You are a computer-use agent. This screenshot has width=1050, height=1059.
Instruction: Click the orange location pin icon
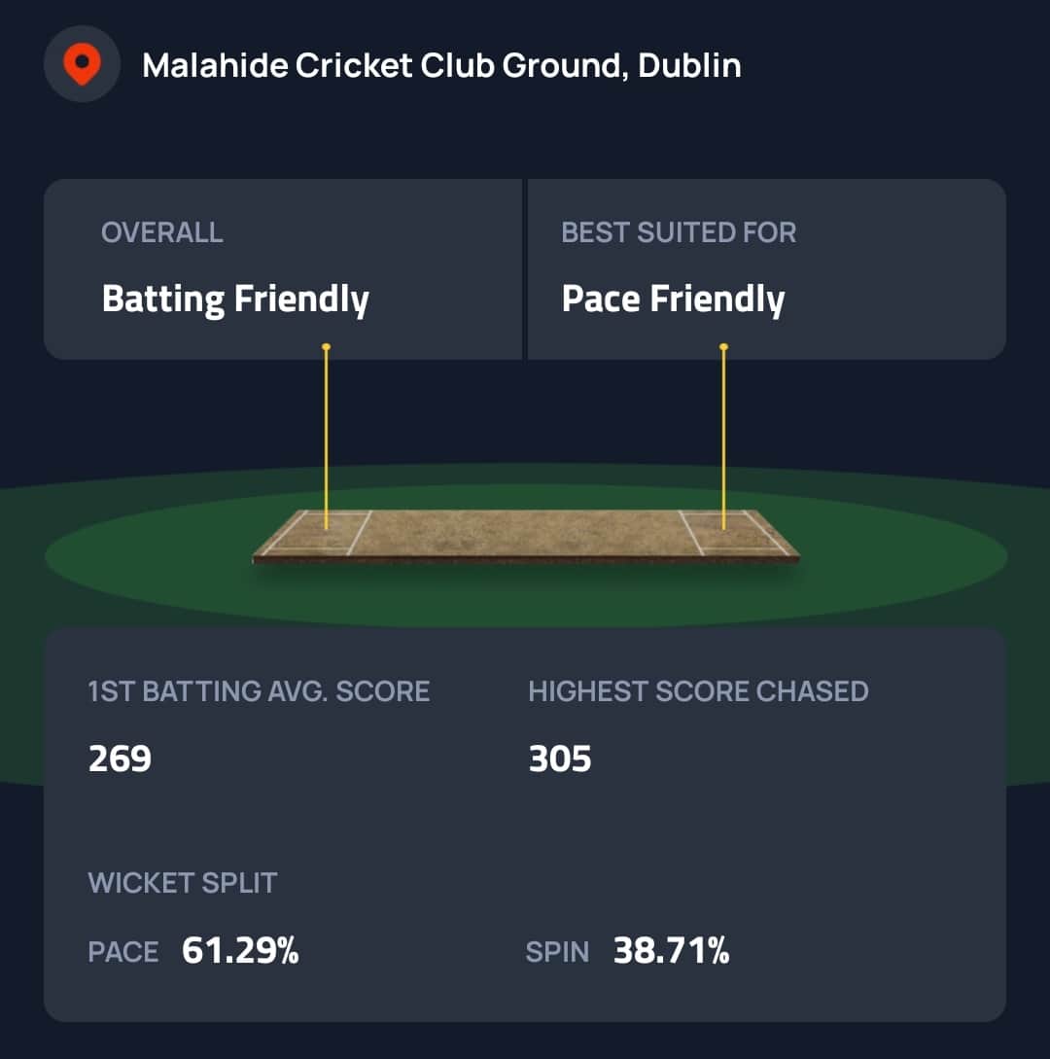coord(82,65)
